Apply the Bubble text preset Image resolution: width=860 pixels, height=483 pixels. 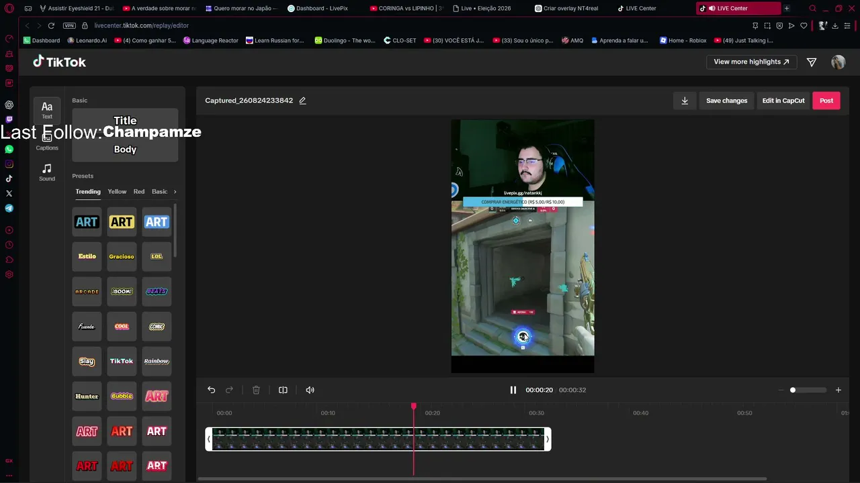click(x=122, y=396)
